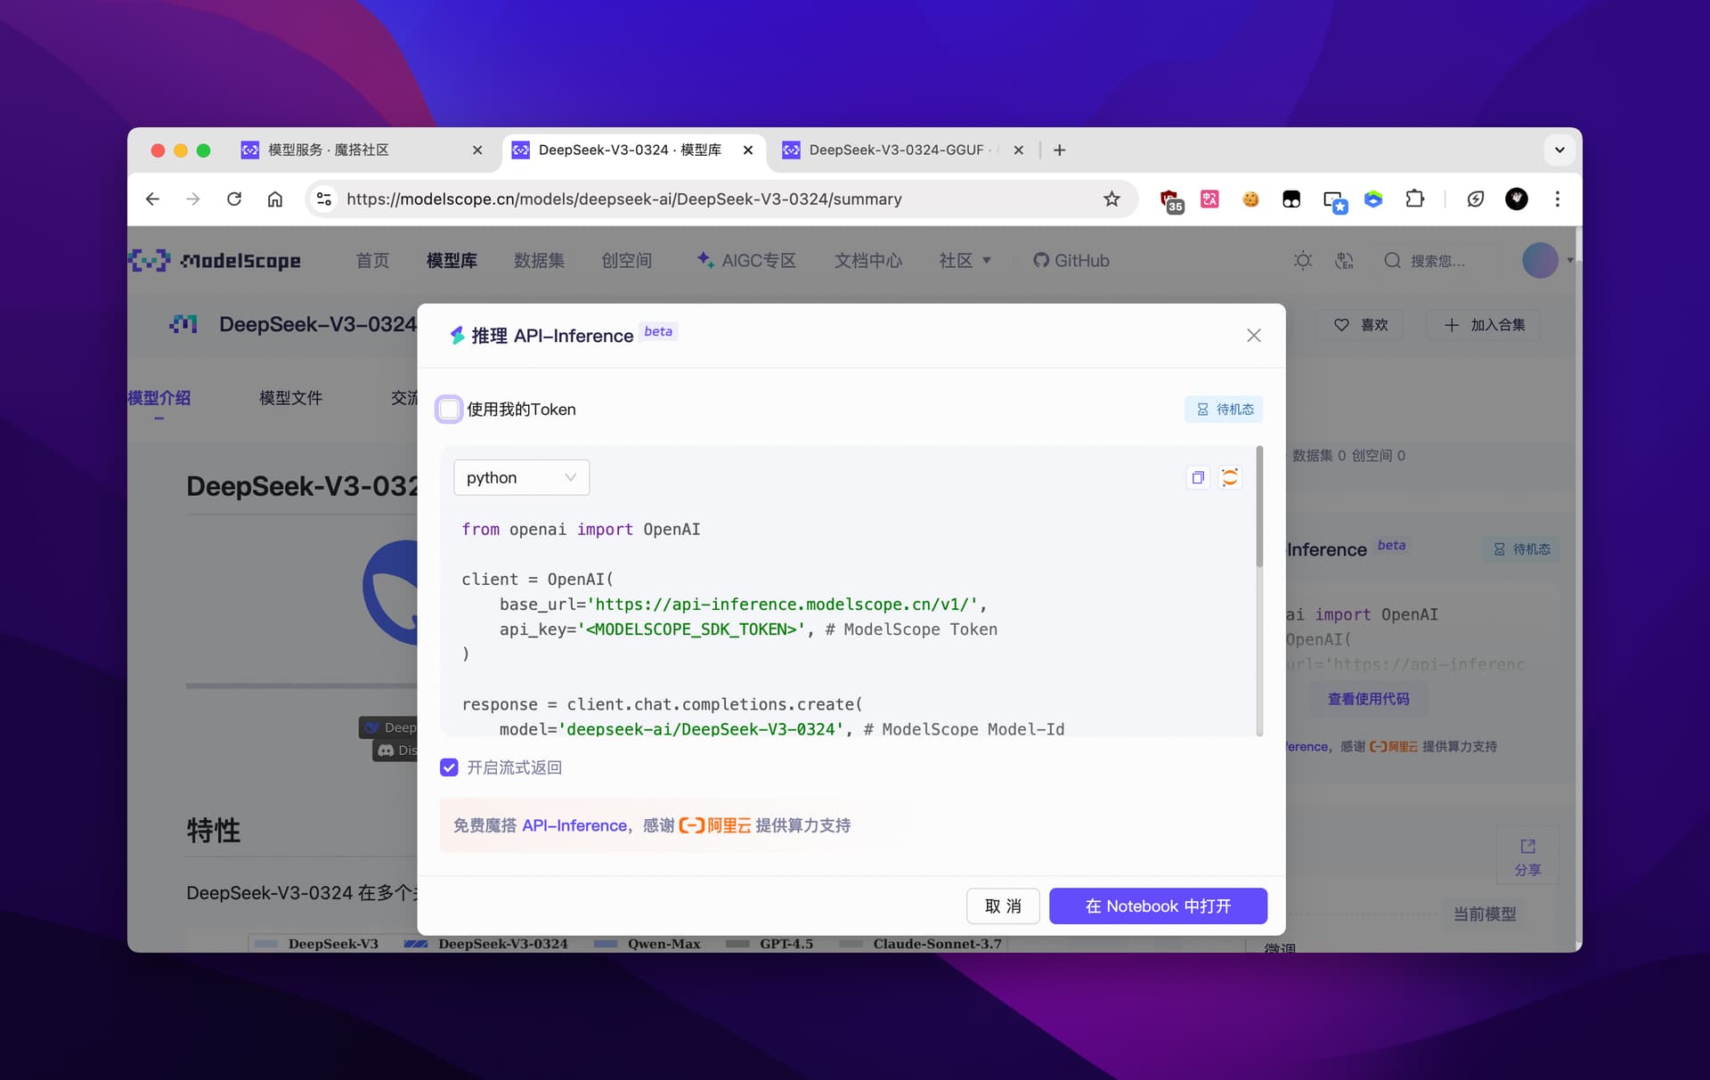Screen dimensions: 1710x1080
Task: Click the screen-capture extension icon with star
Action: tap(1333, 201)
